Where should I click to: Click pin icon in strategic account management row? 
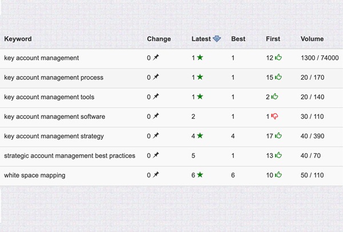click(x=155, y=155)
